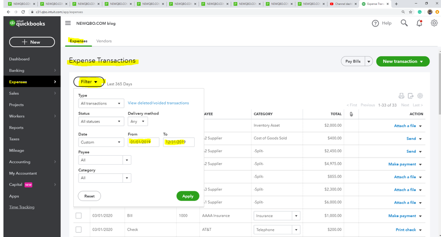Image resolution: width=441 pixels, height=237 pixels.
Task: Click the From date field
Action: (x=143, y=142)
